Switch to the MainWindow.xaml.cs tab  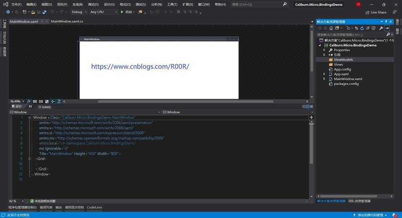(67, 21)
